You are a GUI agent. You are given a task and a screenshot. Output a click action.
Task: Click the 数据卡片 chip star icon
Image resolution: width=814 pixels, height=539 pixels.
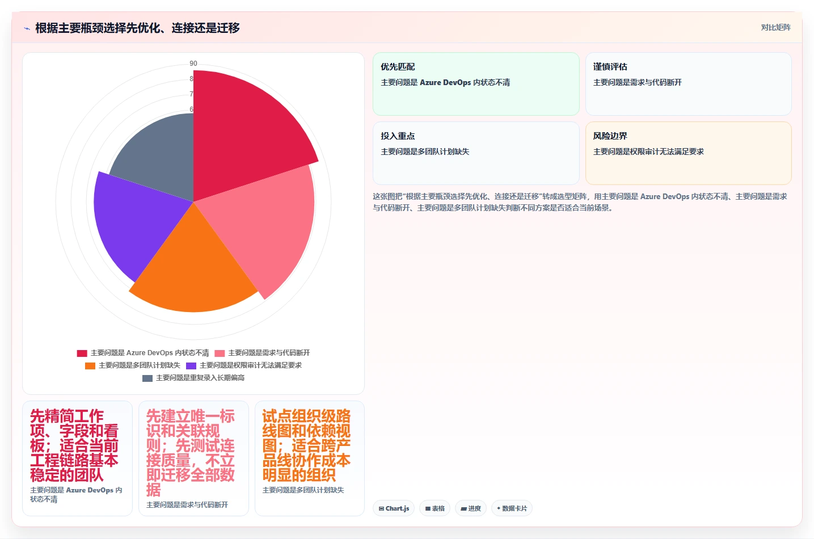pos(499,508)
